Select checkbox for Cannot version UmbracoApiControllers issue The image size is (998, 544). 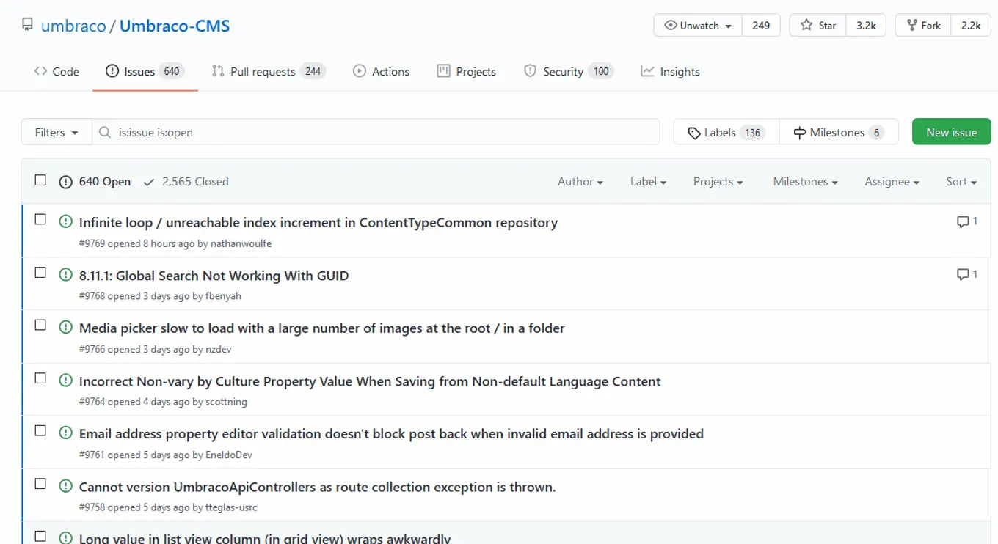(40, 484)
